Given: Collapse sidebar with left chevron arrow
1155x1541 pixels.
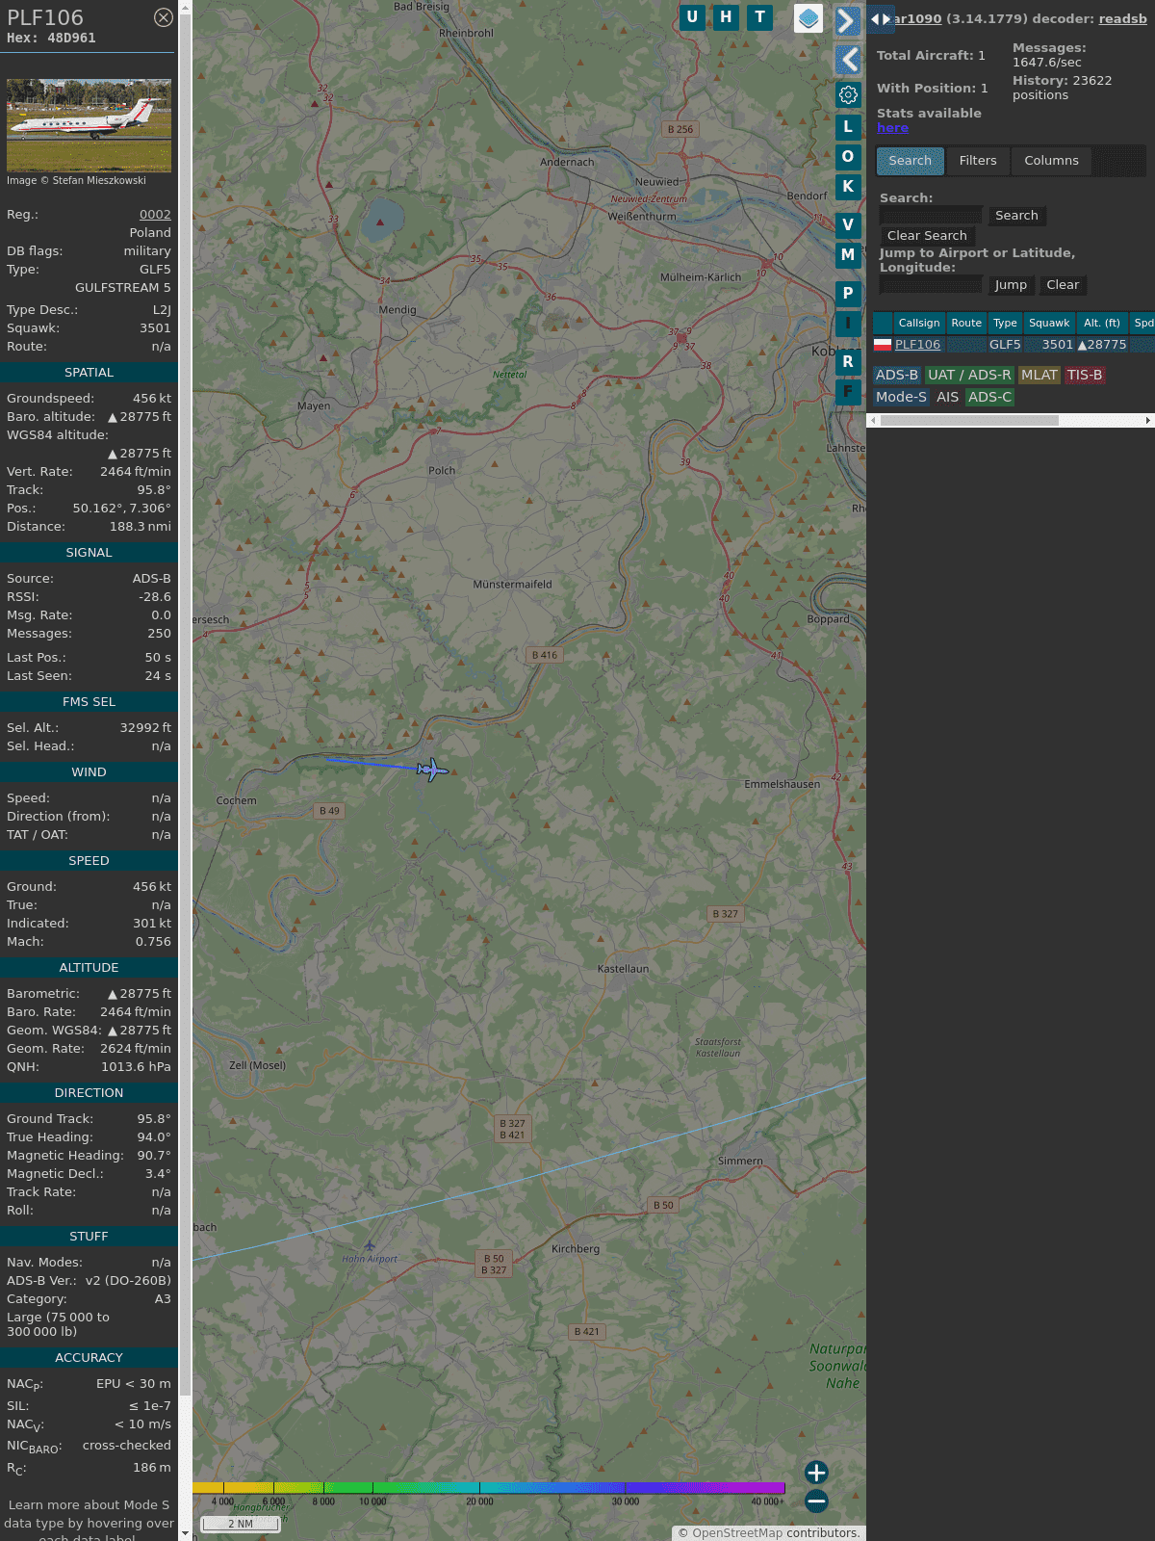Looking at the screenshot, I should (848, 60).
